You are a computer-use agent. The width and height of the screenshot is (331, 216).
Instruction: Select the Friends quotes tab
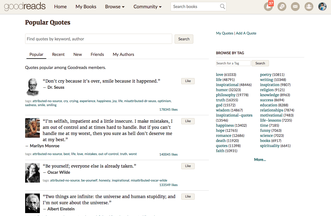97,54
